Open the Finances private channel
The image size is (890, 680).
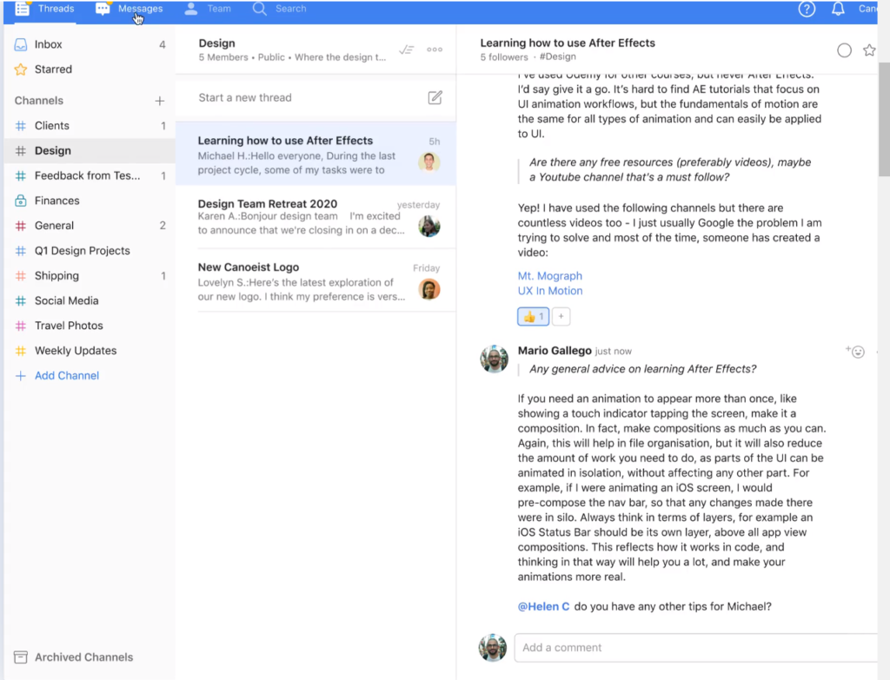pos(90,201)
